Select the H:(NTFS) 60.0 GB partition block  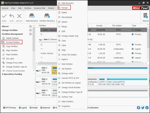coord(102,82)
